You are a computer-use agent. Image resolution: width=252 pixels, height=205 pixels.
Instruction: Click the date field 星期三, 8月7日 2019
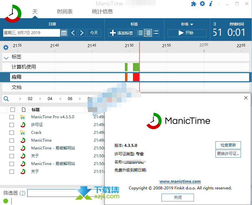pos(31,33)
